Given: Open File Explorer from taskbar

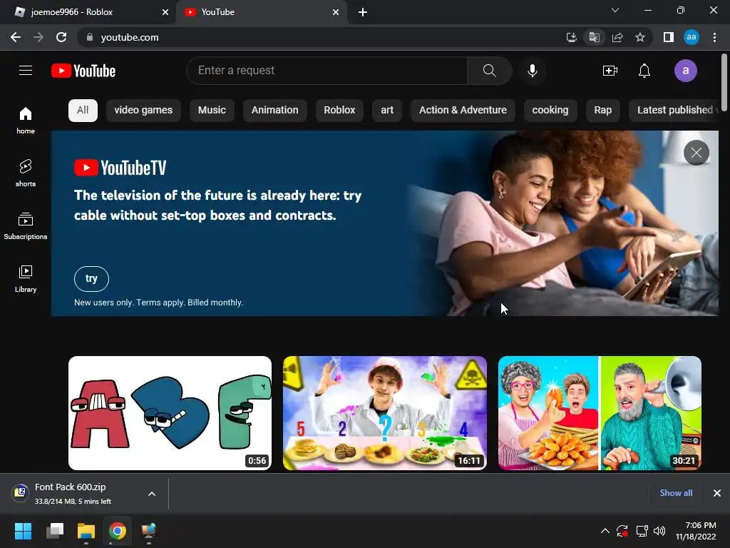Looking at the screenshot, I should (x=86, y=531).
